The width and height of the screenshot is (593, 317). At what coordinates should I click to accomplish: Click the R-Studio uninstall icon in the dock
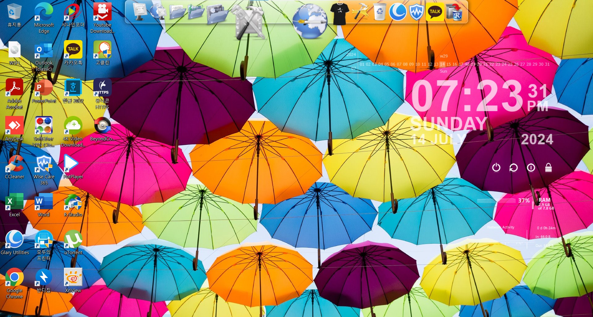pos(454,12)
